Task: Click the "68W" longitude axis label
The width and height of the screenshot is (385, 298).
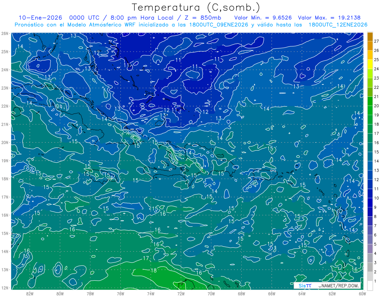Action: click(x=241, y=293)
